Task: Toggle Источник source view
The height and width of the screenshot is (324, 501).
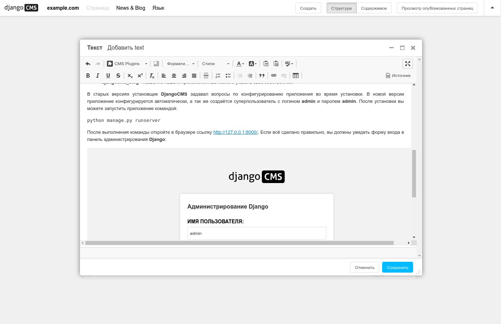Action: tap(398, 76)
